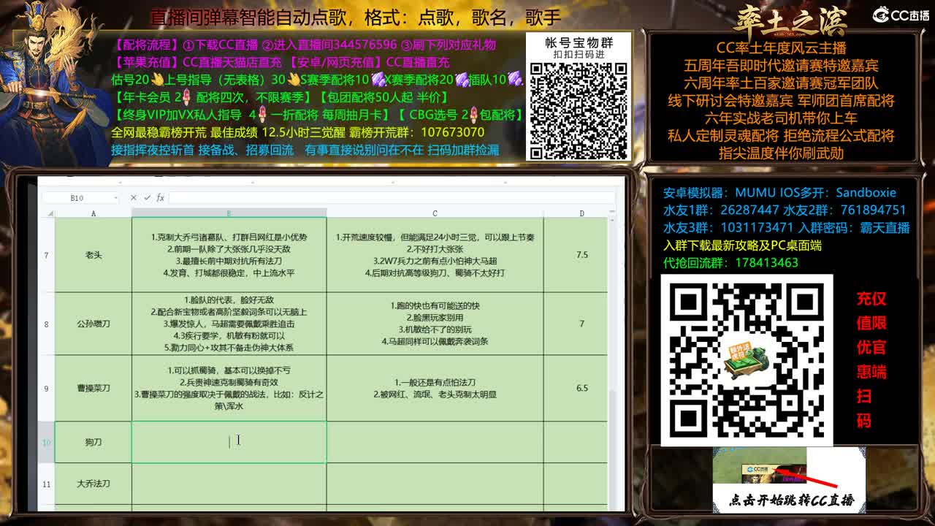Click the line CC率土年度风云主播
The width and height of the screenshot is (935, 526).
pyautogui.click(x=781, y=48)
